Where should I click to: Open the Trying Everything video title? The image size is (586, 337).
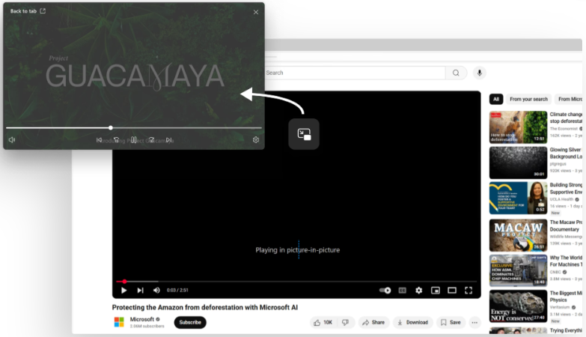pos(566,330)
